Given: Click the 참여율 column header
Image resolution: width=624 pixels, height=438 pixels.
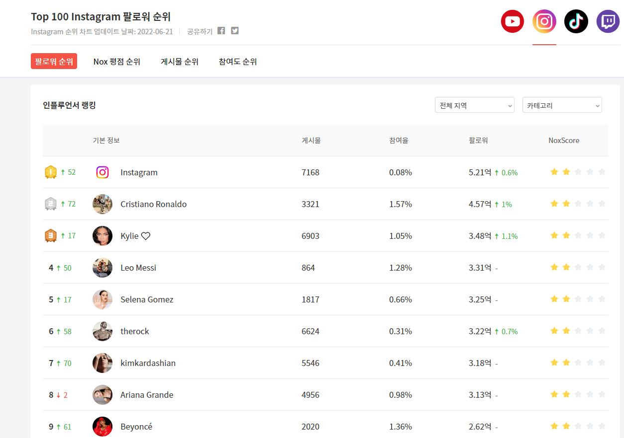Looking at the screenshot, I should point(399,141).
